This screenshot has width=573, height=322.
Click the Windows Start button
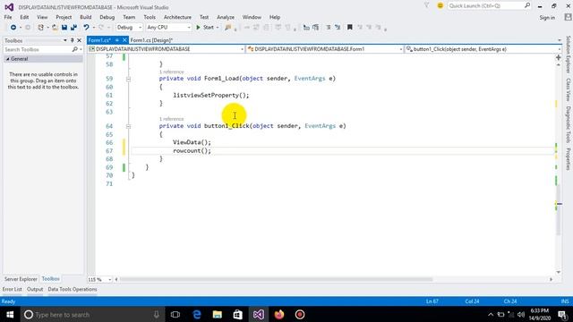pyautogui.click(x=10, y=315)
